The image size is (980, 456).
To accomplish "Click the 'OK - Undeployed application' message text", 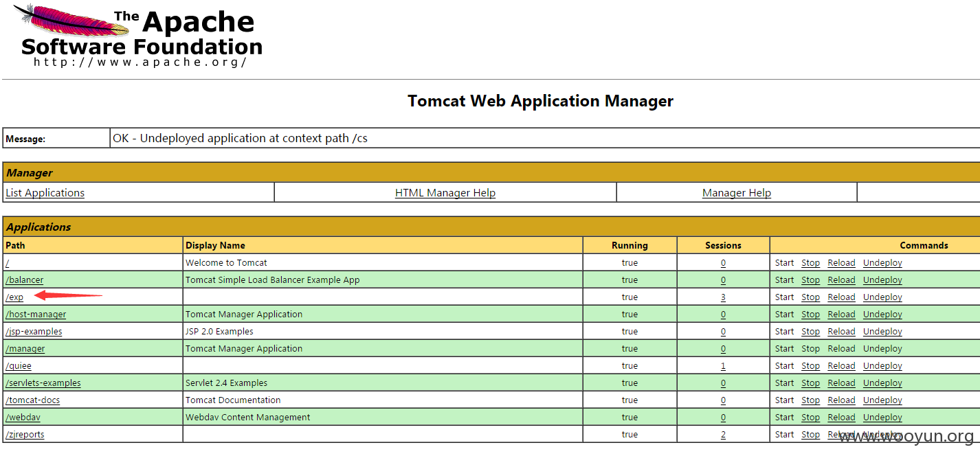I will click(240, 138).
